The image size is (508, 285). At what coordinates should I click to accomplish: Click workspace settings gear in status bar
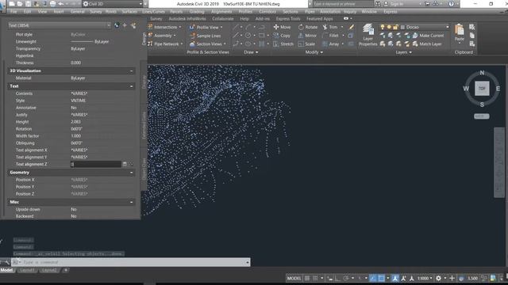(x=438, y=278)
